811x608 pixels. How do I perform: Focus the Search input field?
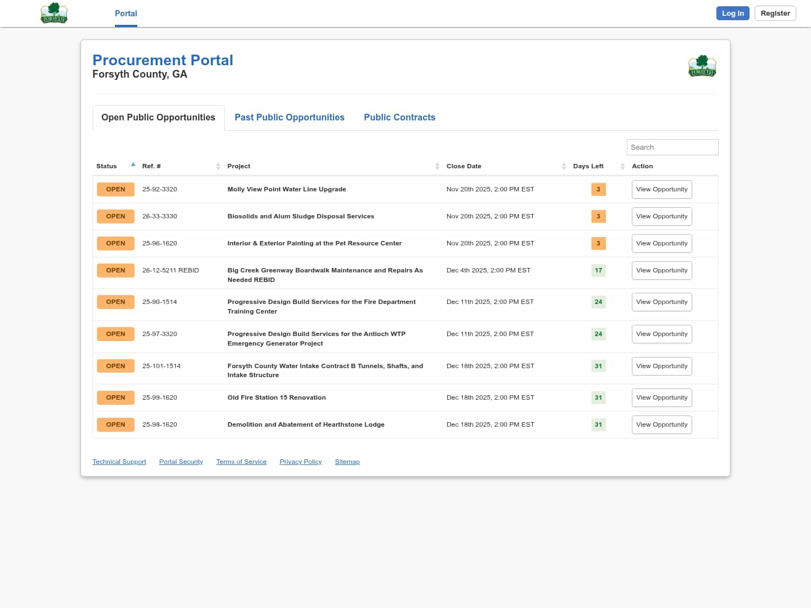(x=672, y=147)
